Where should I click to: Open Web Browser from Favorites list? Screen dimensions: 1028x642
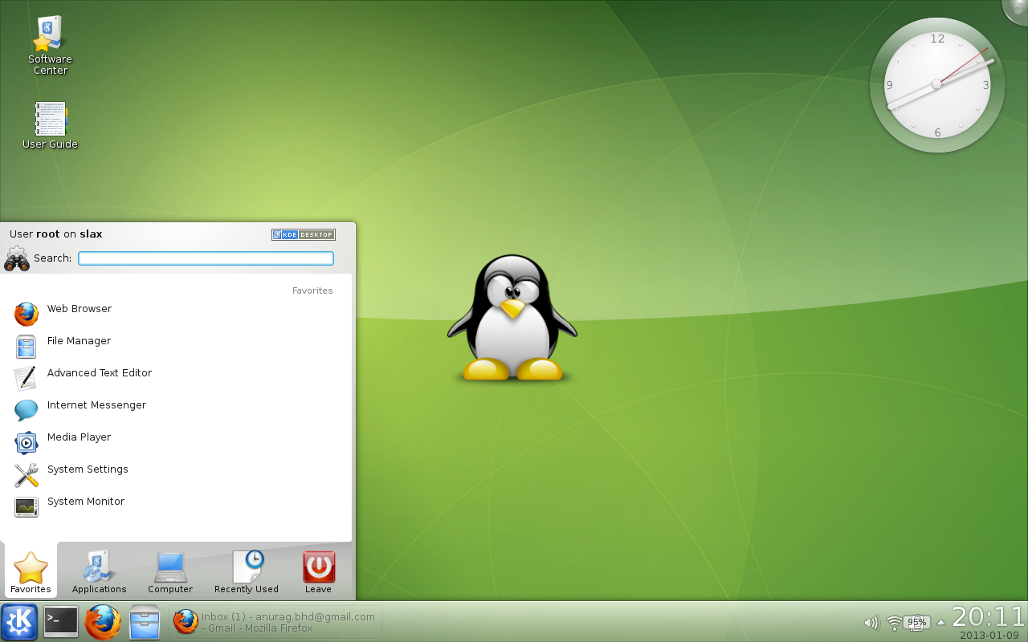(x=79, y=310)
